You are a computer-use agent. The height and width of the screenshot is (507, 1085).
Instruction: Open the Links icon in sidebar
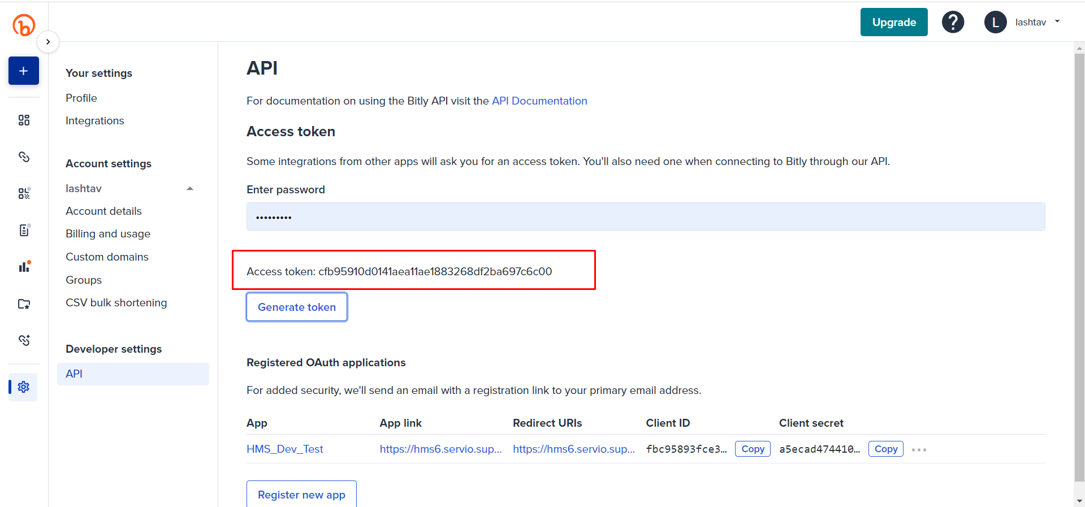(24, 157)
